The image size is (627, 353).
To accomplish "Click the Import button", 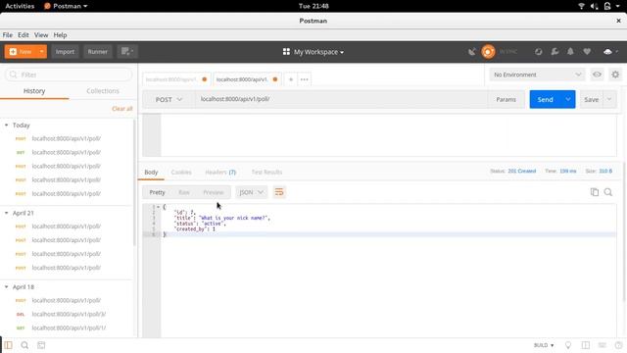I will [x=65, y=52].
